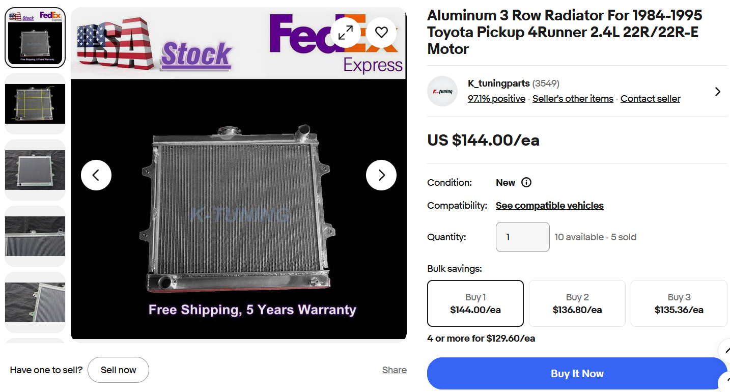Image resolution: width=730 pixels, height=392 pixels.
Task: Open the Share link
Action: tap(394, 370)
